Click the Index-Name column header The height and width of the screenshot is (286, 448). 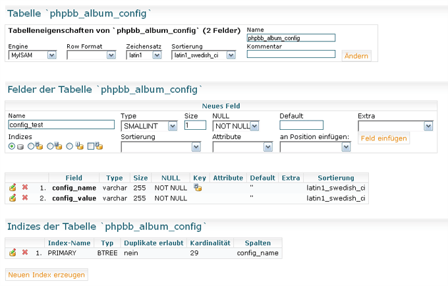click(69, 243)
